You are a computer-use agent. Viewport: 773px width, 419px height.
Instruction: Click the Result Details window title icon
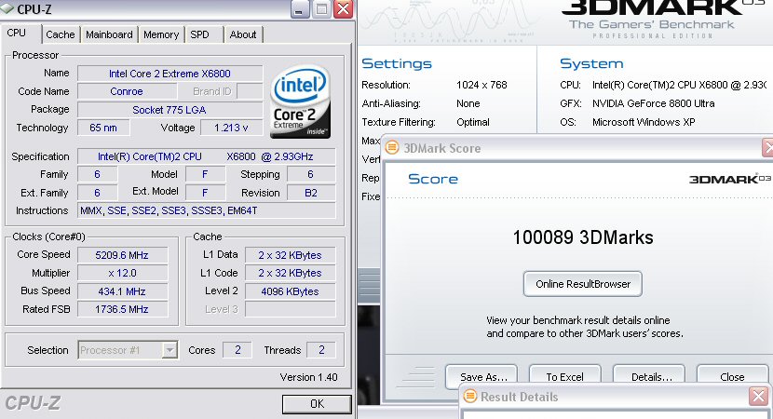pyautogui.click(x=470, y=396)
